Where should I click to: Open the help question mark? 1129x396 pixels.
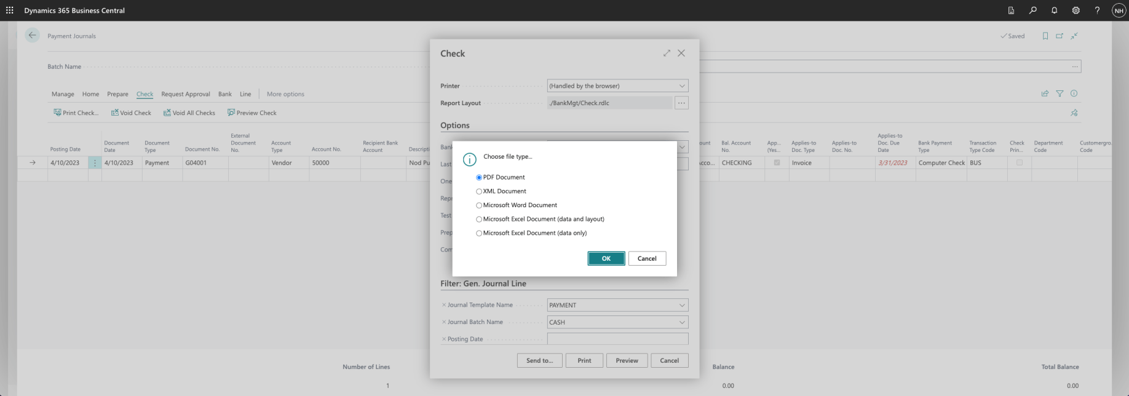(x=1097, y=10)
